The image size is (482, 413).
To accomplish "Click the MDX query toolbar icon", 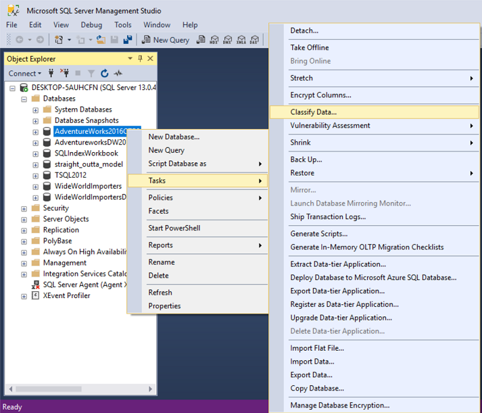I will click(214, 40).
